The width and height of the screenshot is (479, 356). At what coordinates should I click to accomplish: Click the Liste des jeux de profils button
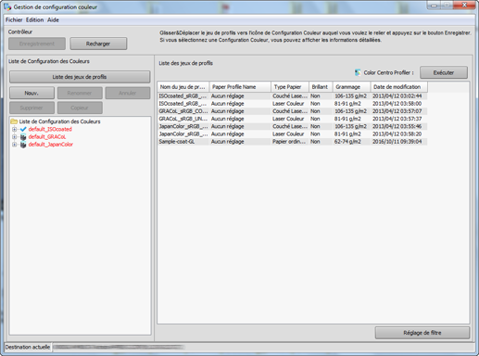click(80, 77)
